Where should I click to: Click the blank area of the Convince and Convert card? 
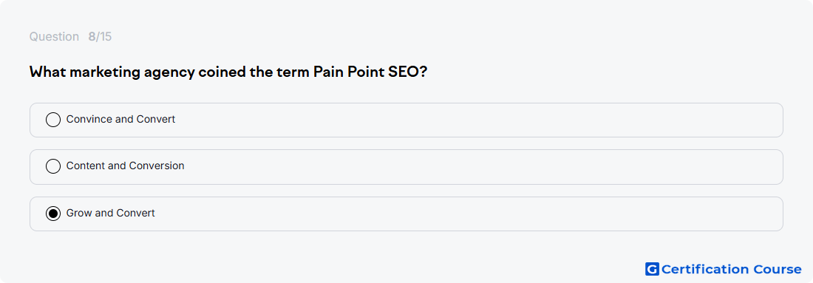(466, 120)
